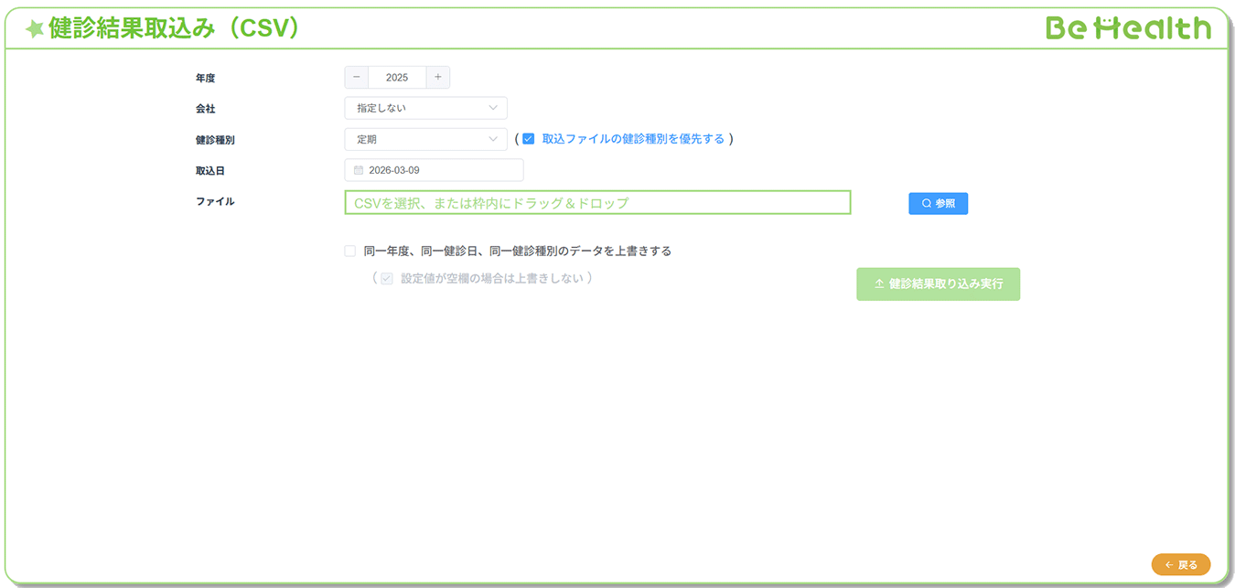Open the 健診種別 dropdown showing 定期
The image size is (1235, 588).
[x=425, y=139]
